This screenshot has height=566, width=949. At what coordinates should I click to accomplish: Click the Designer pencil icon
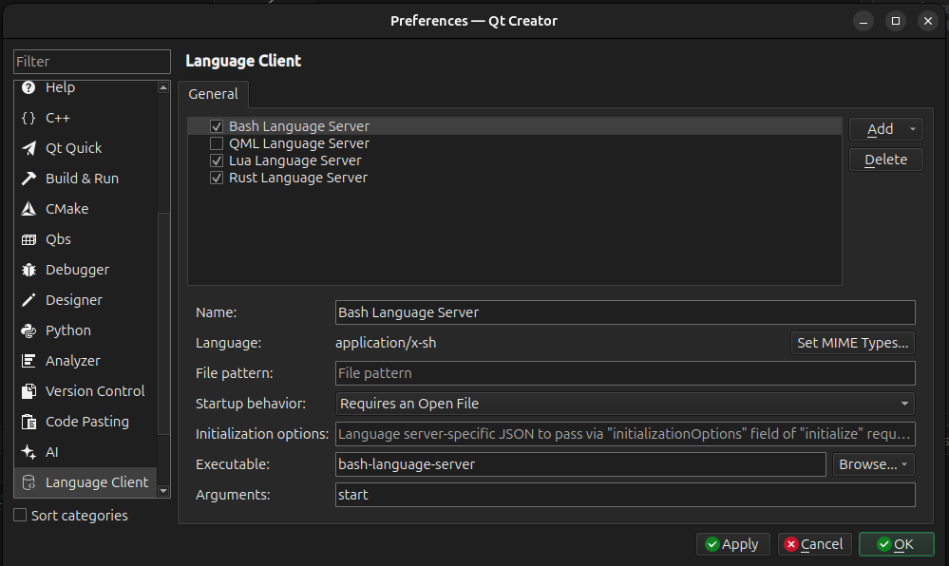click(x=28, y=300)
